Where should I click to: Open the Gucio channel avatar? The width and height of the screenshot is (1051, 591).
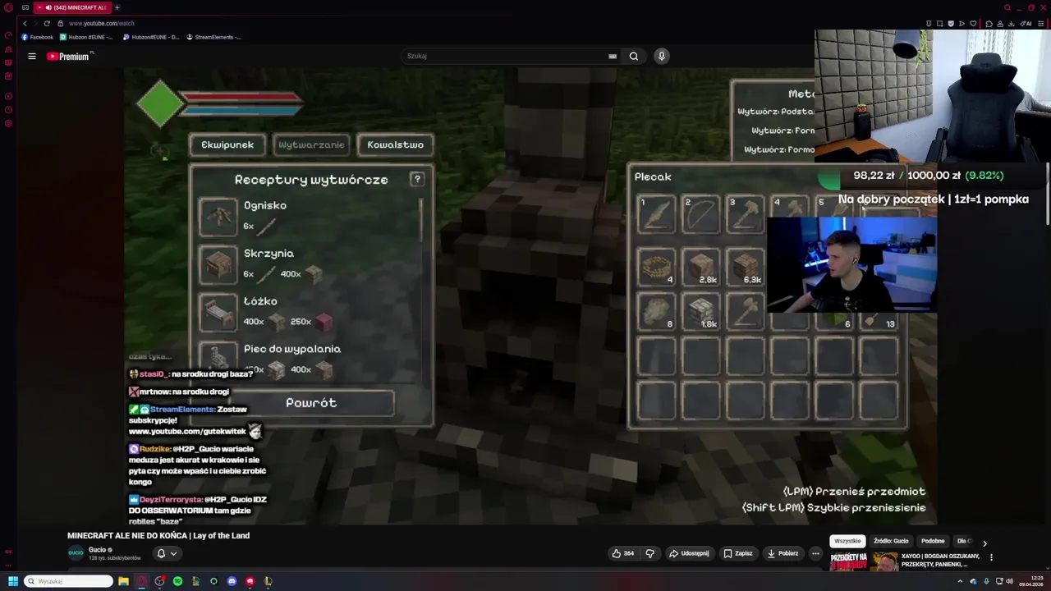(76, 553)
